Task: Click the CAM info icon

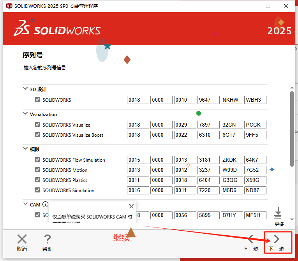Action: coord(45,205)
